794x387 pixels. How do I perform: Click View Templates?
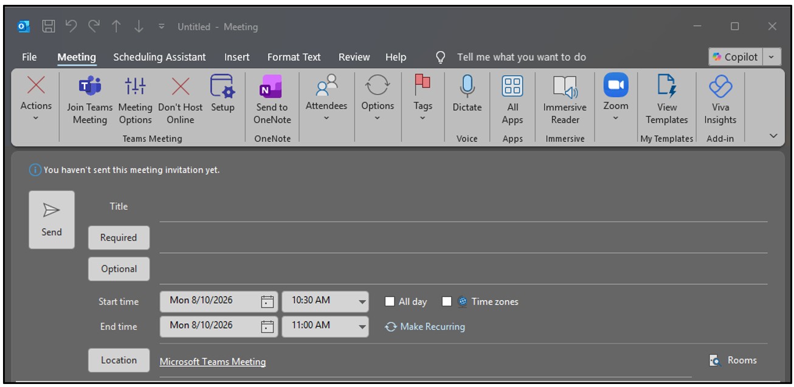point(667,100)
